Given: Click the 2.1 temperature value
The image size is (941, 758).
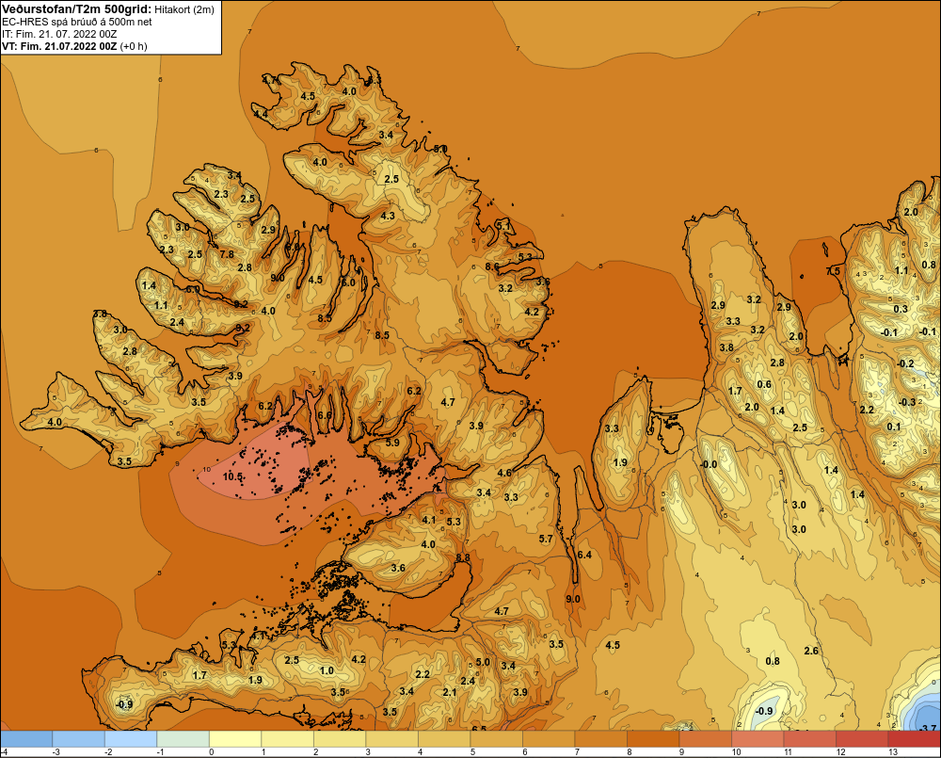Looking at the screenshot, I should 450,692.
